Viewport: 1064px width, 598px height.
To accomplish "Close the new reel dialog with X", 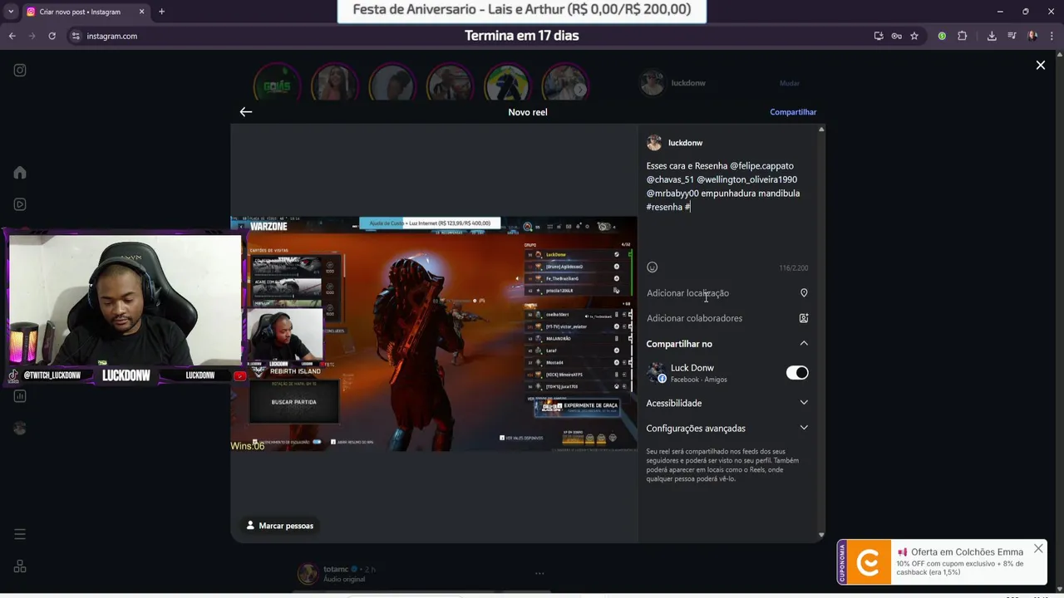I will pyautogui.click(x=1040, y=65).
